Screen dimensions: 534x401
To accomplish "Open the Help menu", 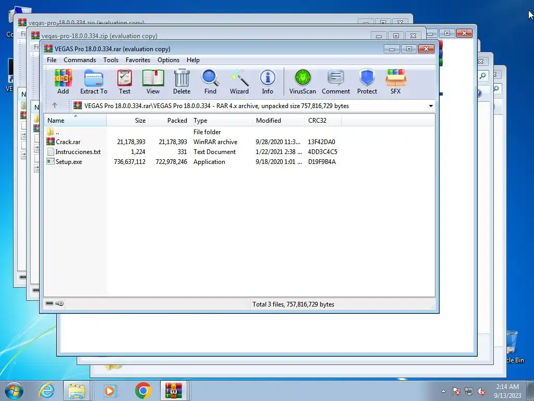I will pyautogui.click(x=193, y=60).
